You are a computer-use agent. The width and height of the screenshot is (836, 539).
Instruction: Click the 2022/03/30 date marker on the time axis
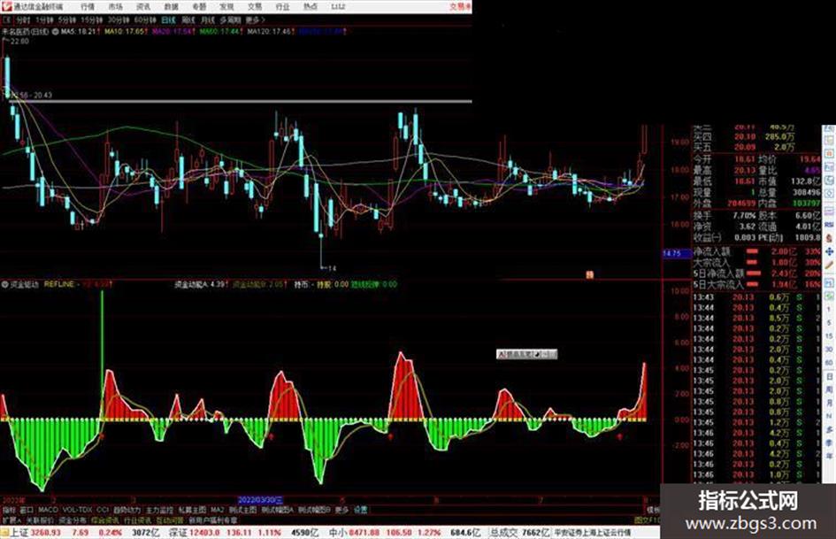click(x=260, y=500)
